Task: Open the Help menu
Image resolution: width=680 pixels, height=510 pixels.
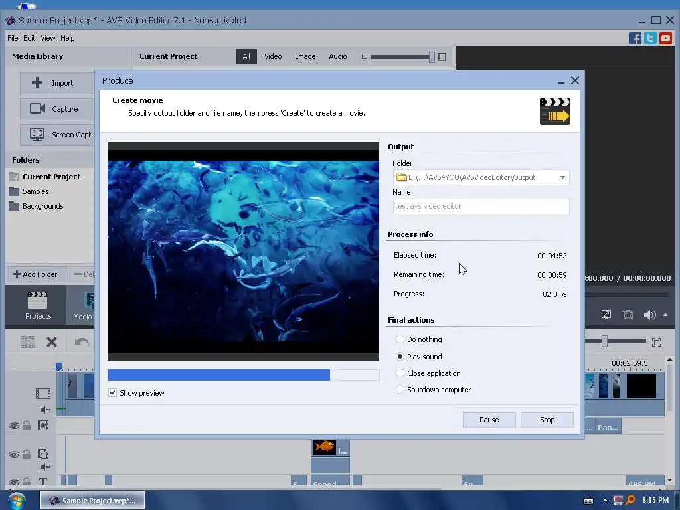Action: pyautogui.click(x=67, y=38)
